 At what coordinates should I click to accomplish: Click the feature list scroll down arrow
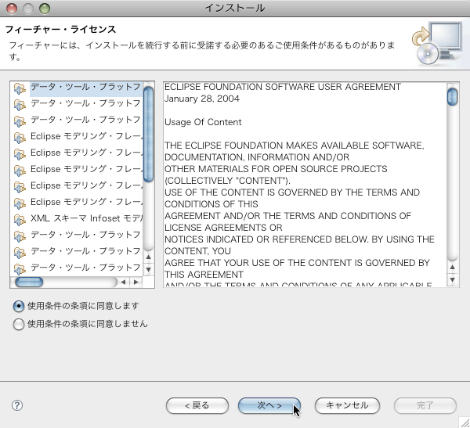[148, 270]
